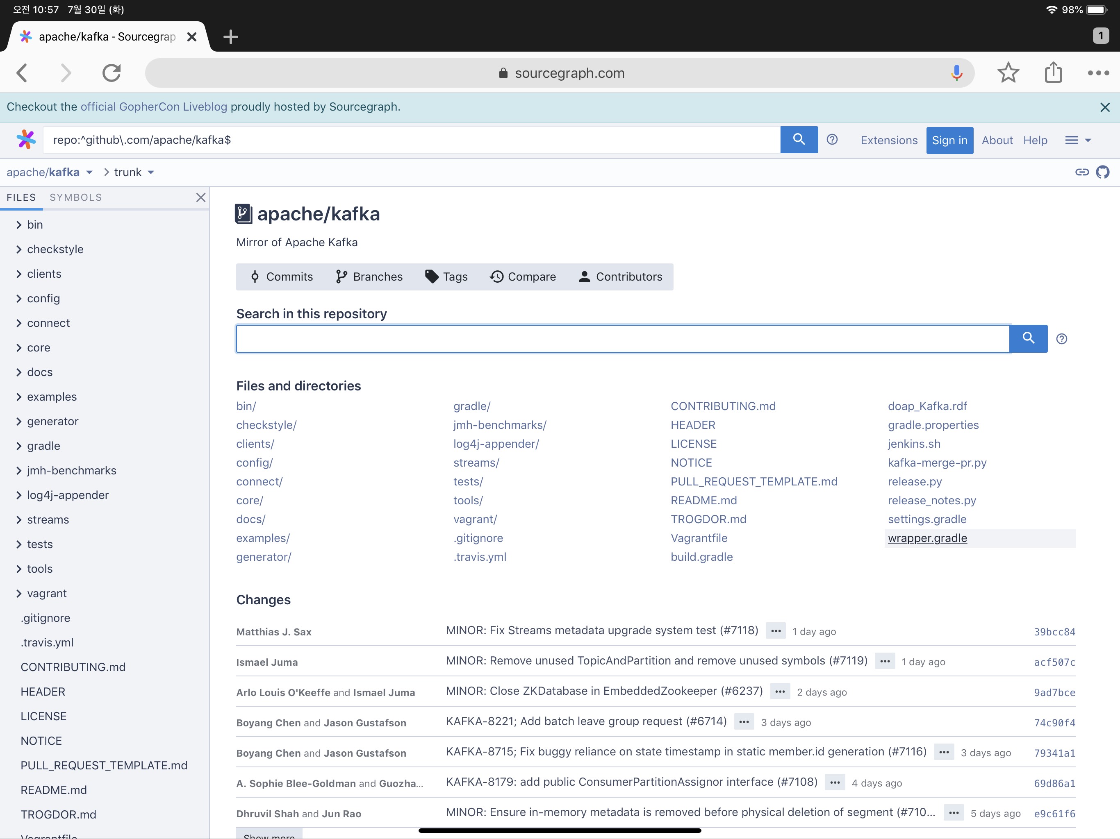Switch to the SYMBOLS tab
The image size is (1120, 839).
[x=76, y=197]
